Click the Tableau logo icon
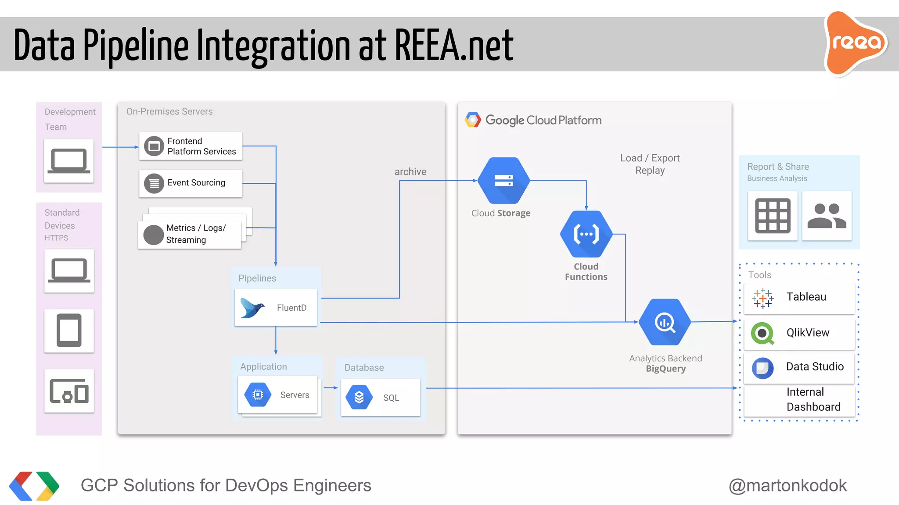This screenshot has width=899, height=505. click(762, 298)
